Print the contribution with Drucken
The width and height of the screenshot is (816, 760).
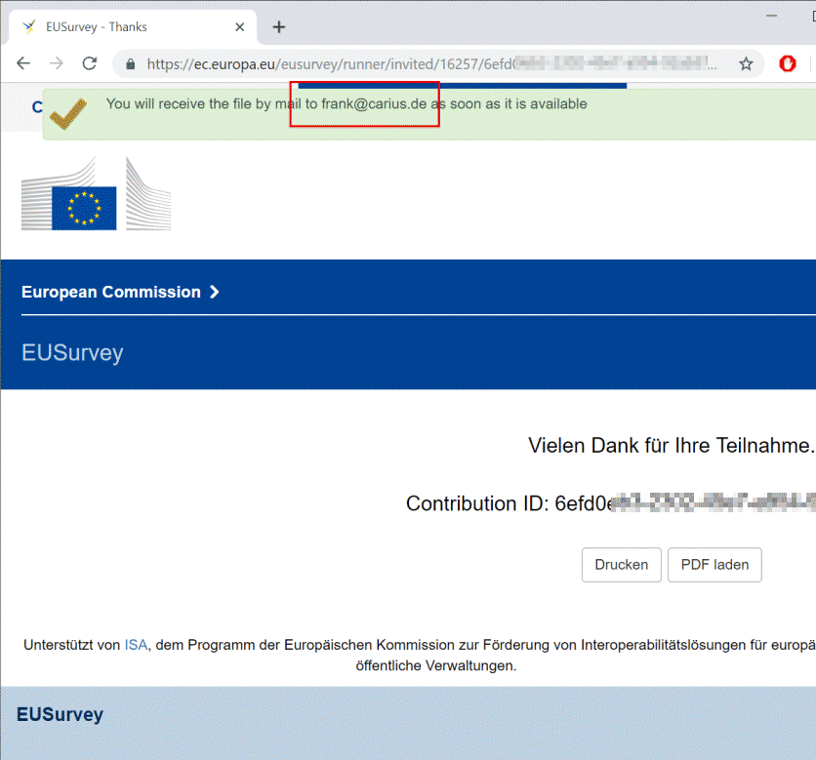coord(622,565)
